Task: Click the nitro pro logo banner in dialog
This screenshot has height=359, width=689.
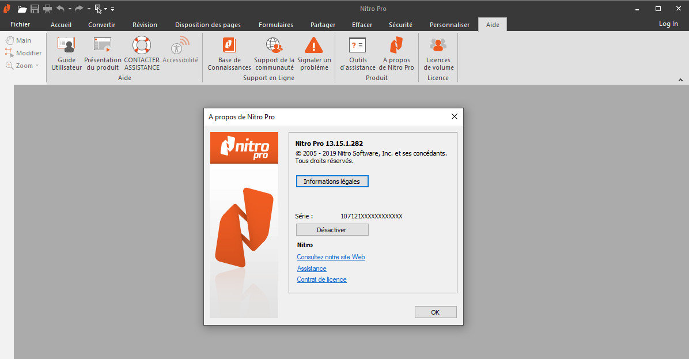Action: (244, 148)
